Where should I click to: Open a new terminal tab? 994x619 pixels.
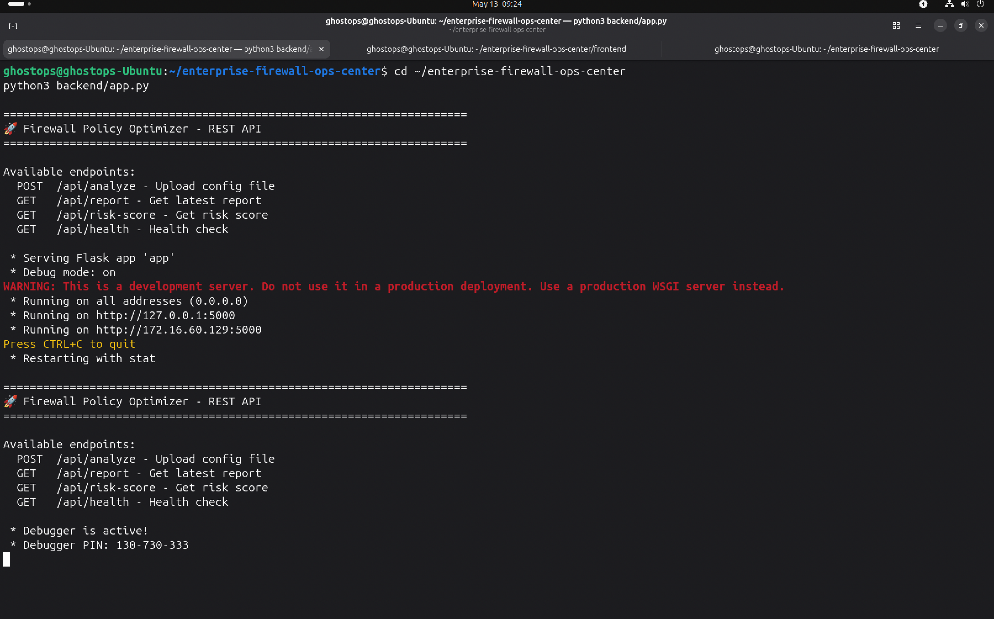click(13, 25)
